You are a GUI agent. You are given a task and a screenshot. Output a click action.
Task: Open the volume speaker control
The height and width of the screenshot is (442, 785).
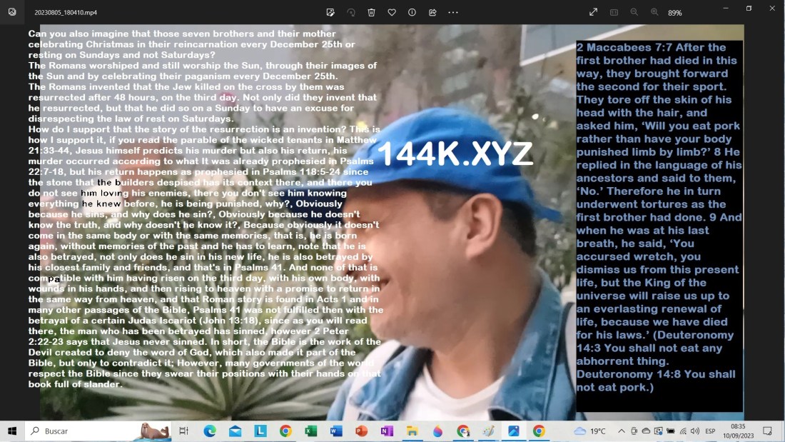pyautogui.click(x=694, y=431)
